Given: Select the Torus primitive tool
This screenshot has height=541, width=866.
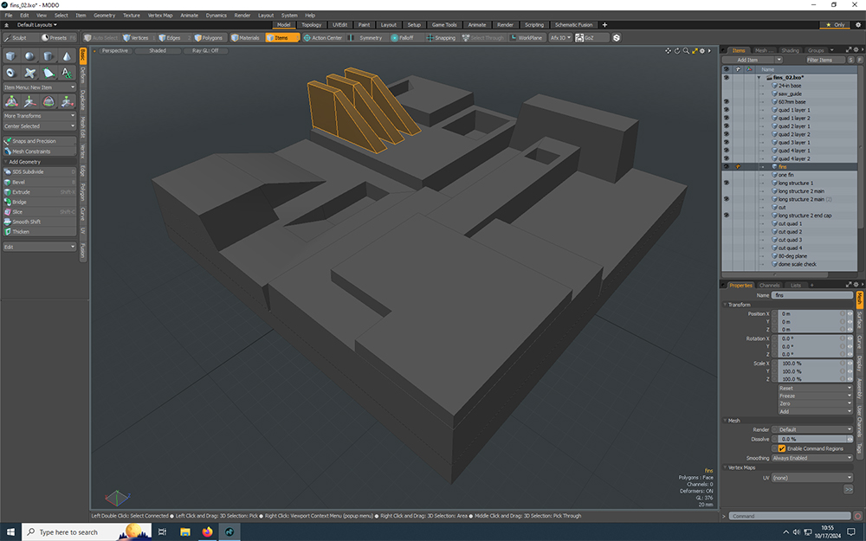Looking at the screenshot, I should click(11, 73).
